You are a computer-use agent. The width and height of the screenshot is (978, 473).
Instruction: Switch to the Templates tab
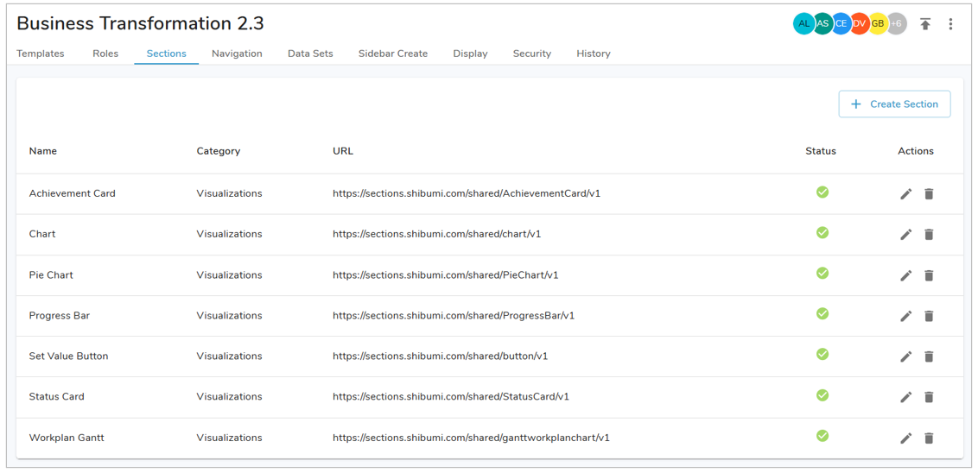(41, 54)
